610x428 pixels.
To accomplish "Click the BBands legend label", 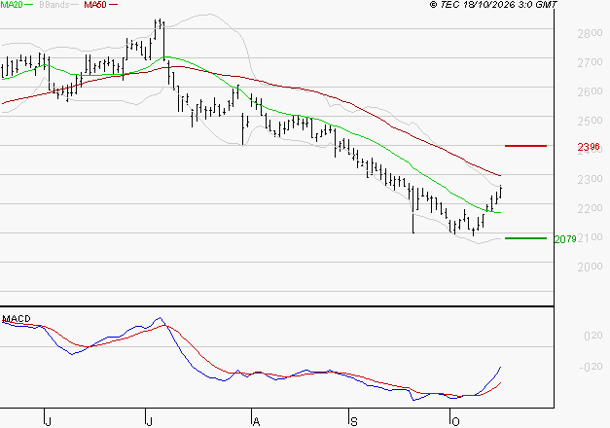I will pos(54,5).
